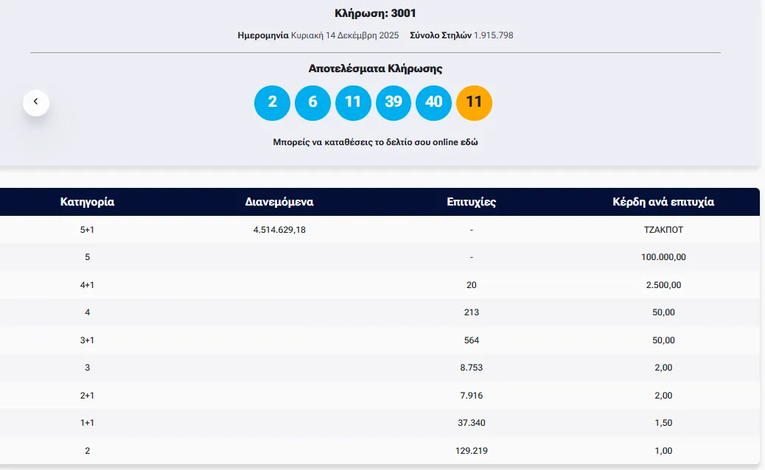Click the Κλήρωση: 3001 title

375,13
